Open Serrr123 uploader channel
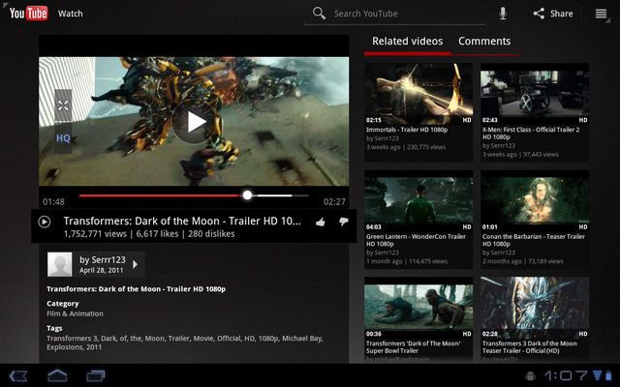The image size is (620, 387). [96, 264]
